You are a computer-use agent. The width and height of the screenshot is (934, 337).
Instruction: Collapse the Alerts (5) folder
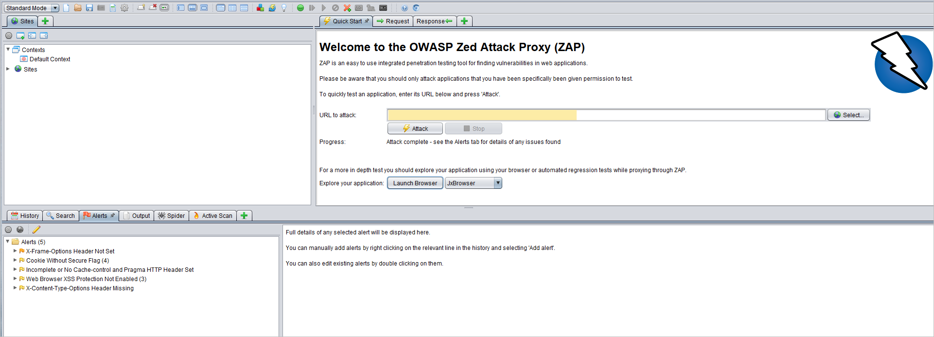tap(8, 242)
